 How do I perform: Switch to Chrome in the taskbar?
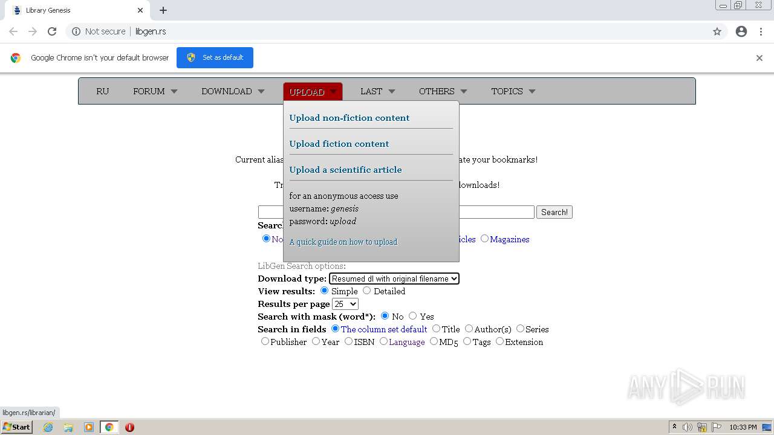pos(109,427)
